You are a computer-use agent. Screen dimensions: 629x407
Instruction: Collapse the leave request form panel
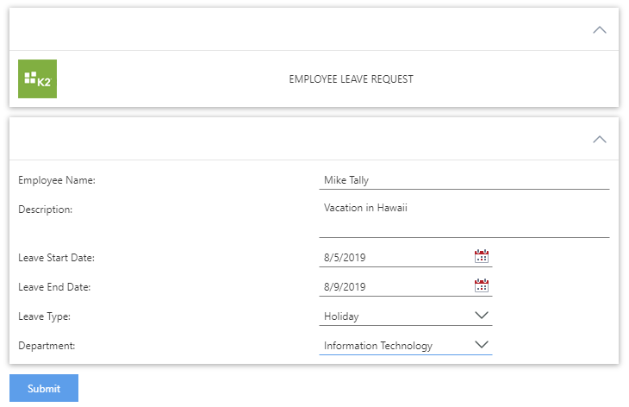point(600,139)
